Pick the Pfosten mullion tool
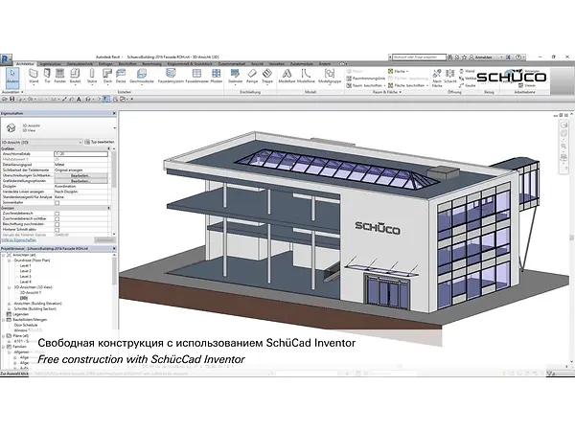Screen dimensions: 575x431 217,76
